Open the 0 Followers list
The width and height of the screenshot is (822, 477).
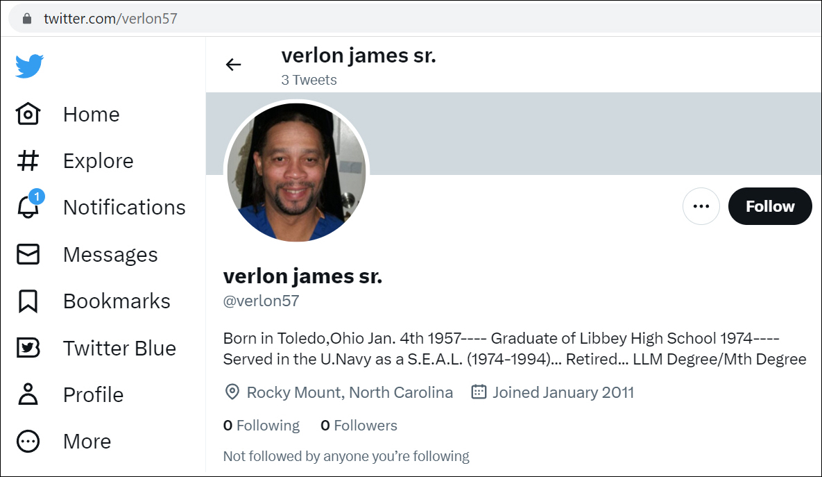click(x=359, y=426)
